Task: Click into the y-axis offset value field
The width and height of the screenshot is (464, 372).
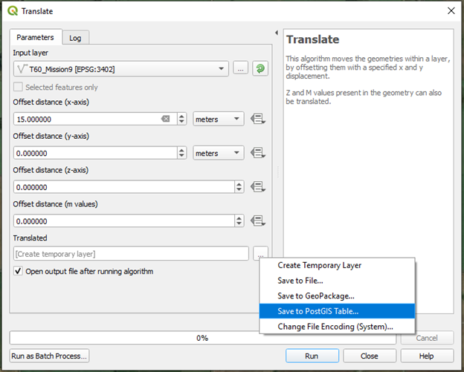Action: click(x=95, y=153)
